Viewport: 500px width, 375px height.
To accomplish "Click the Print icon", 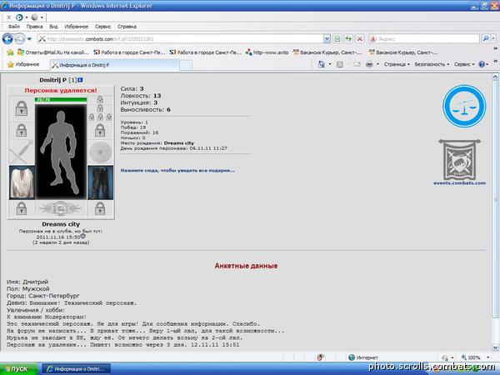I will pos(369,64).
